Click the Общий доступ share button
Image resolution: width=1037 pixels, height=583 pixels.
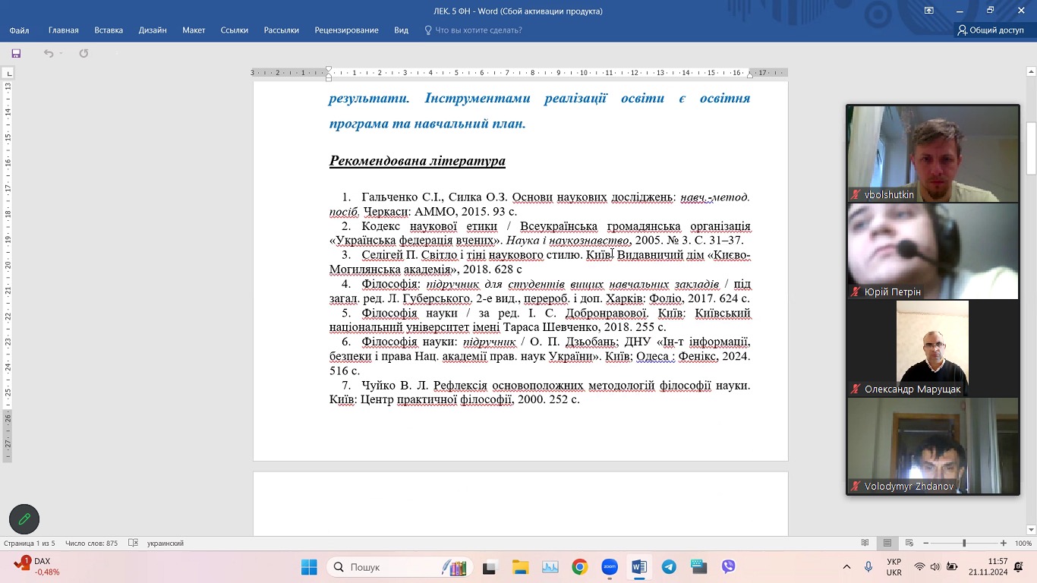(x=991, y=30)
